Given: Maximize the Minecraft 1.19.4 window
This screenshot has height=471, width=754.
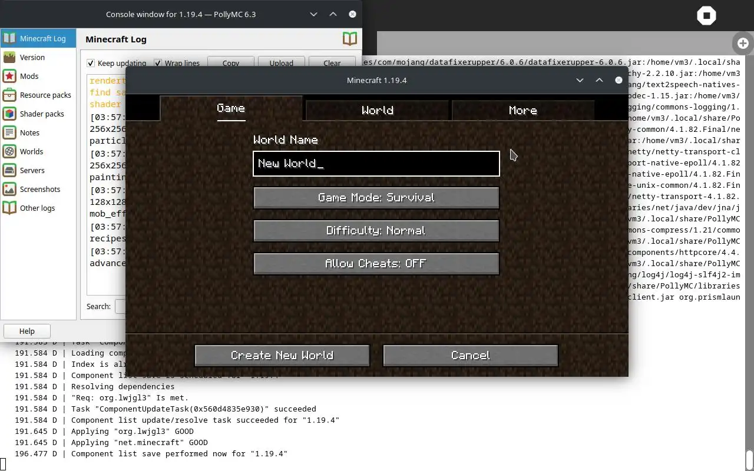Looking at the screenshot, I should (599, 80).
